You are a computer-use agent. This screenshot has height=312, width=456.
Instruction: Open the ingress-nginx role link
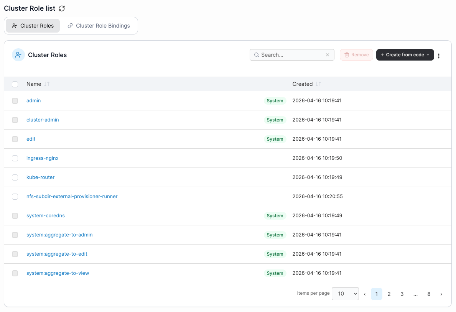pos(43,158)
